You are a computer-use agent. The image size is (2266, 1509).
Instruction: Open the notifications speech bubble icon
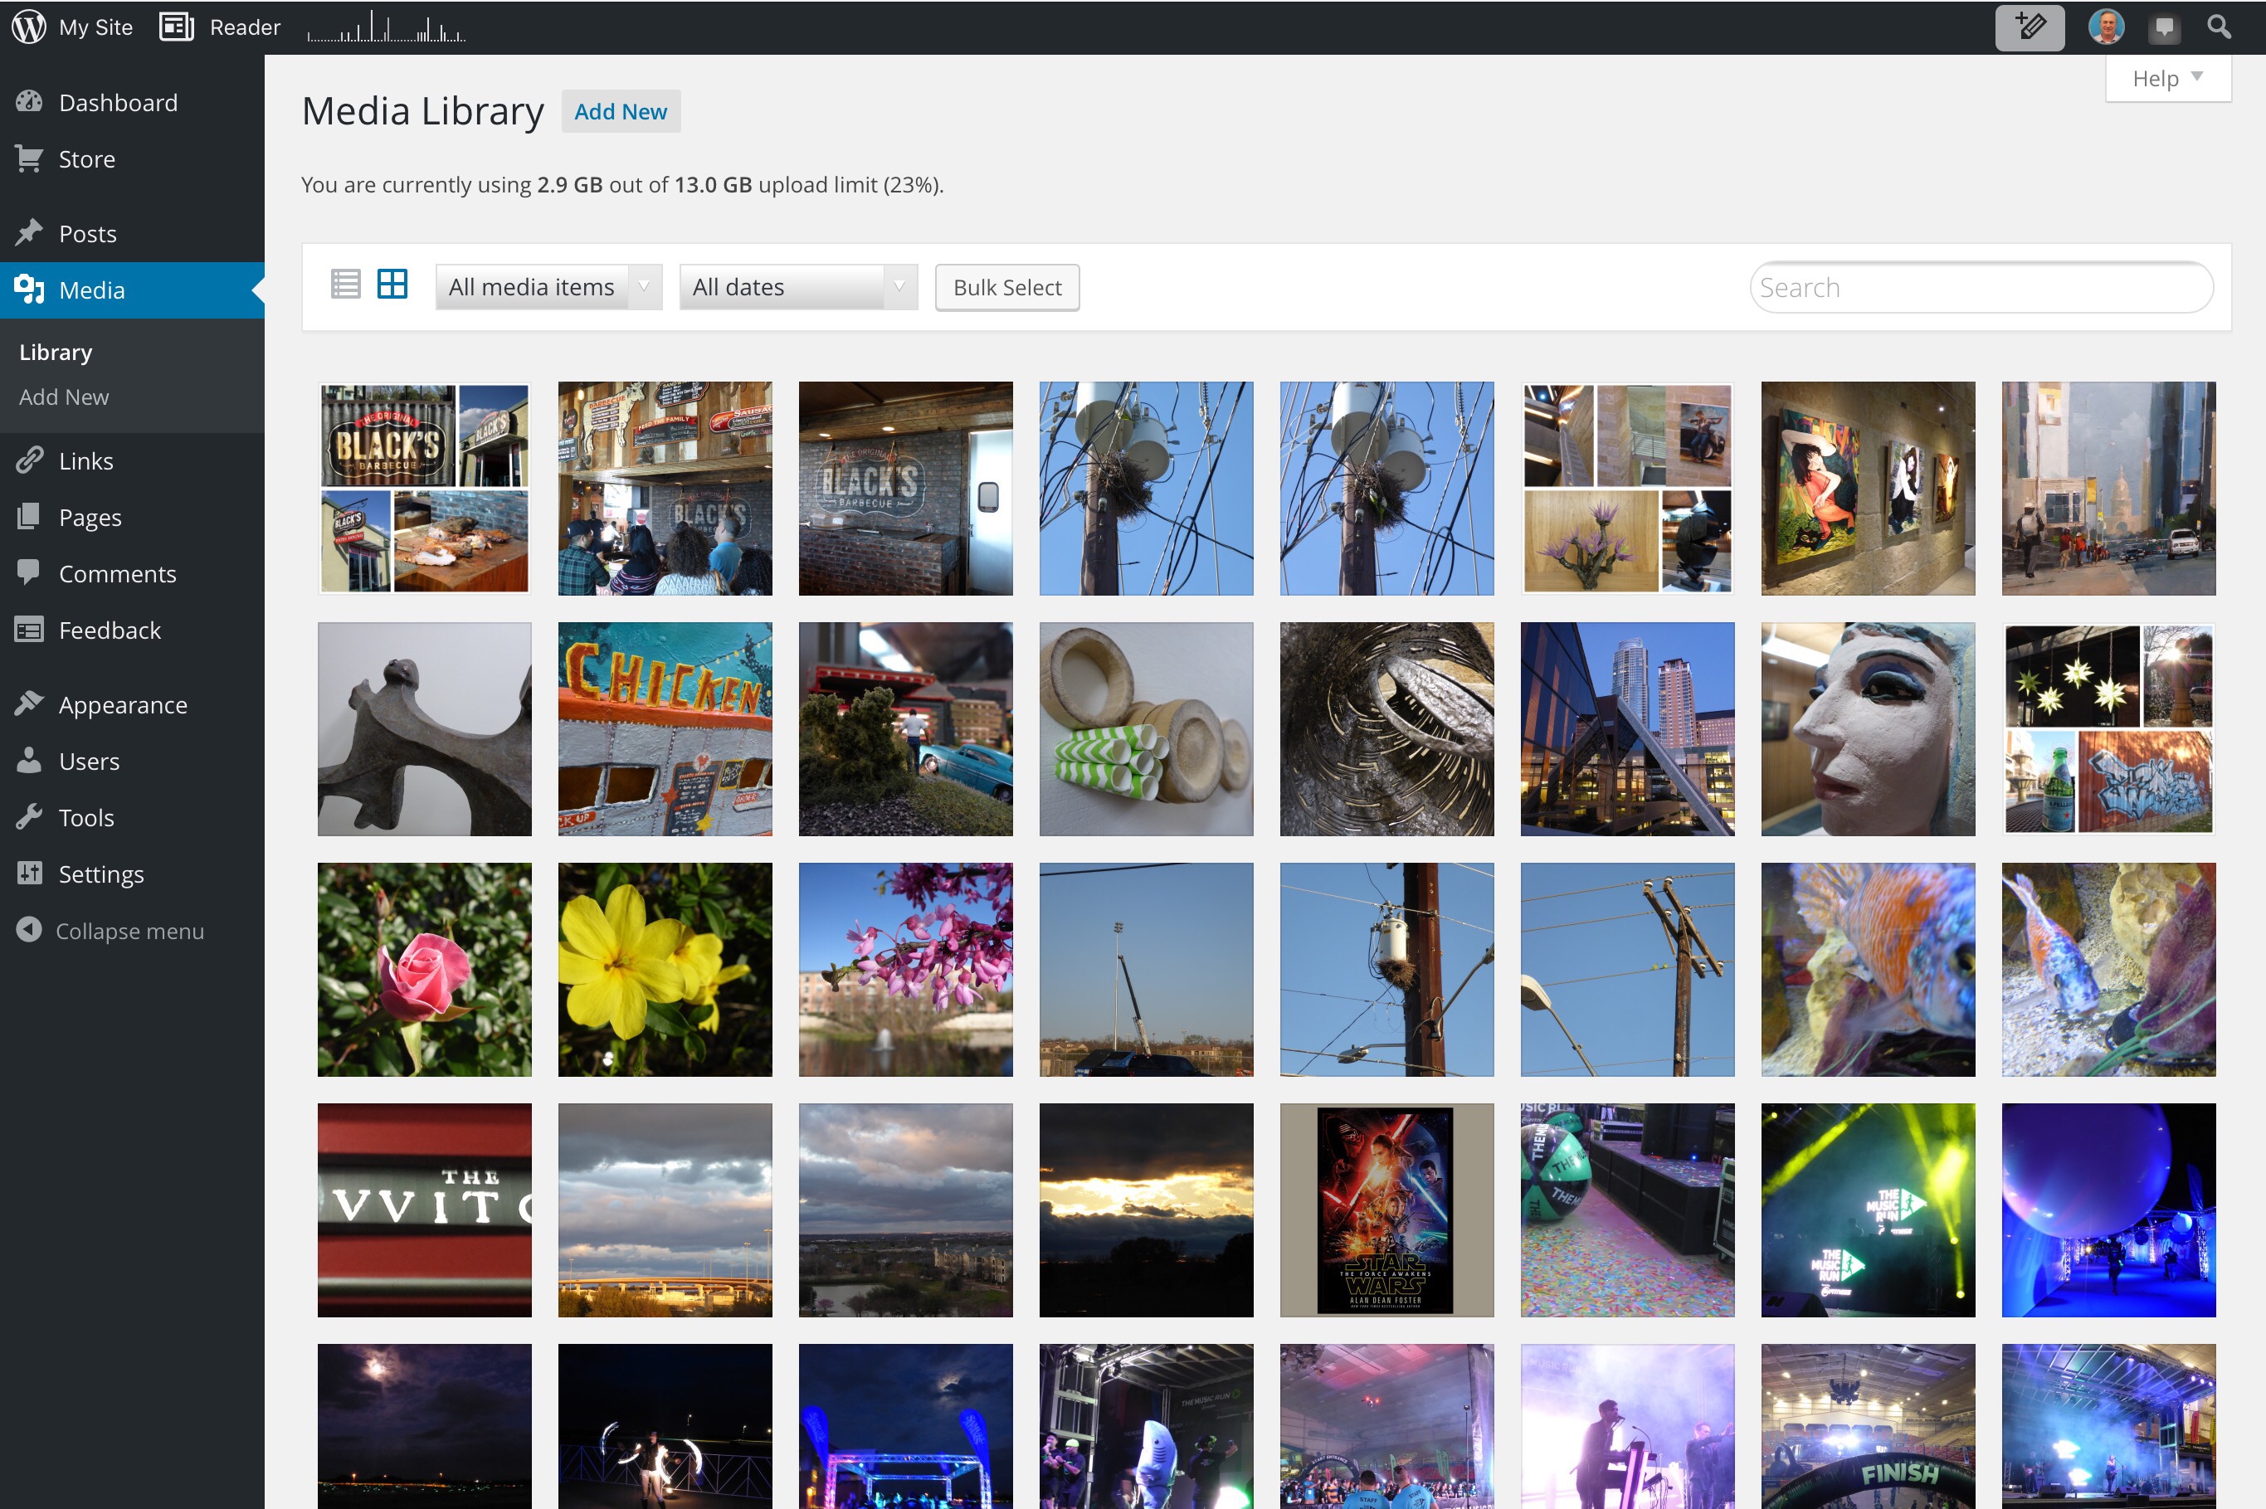coord(2163,28)
